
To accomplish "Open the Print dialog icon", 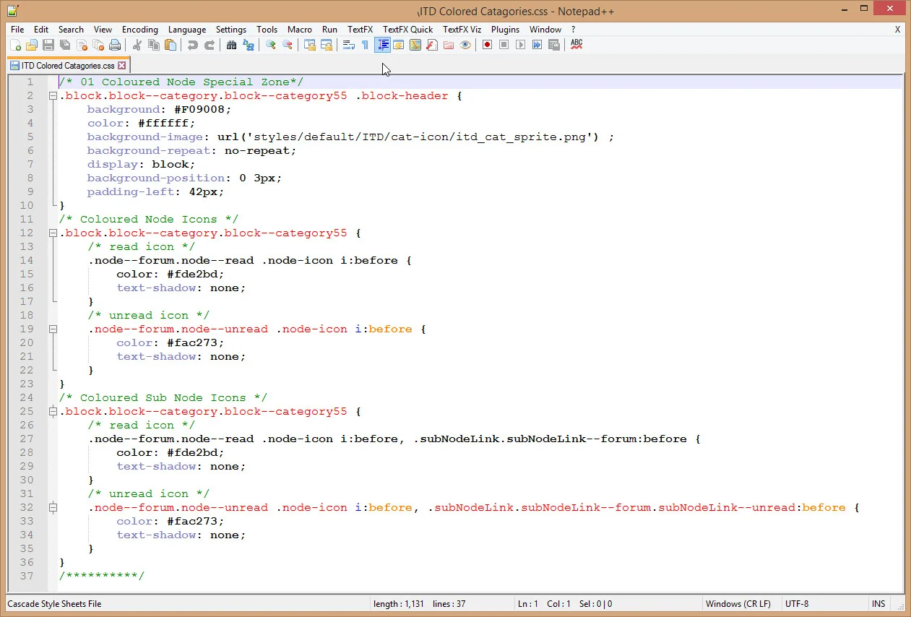I will [x=115, y=45].
